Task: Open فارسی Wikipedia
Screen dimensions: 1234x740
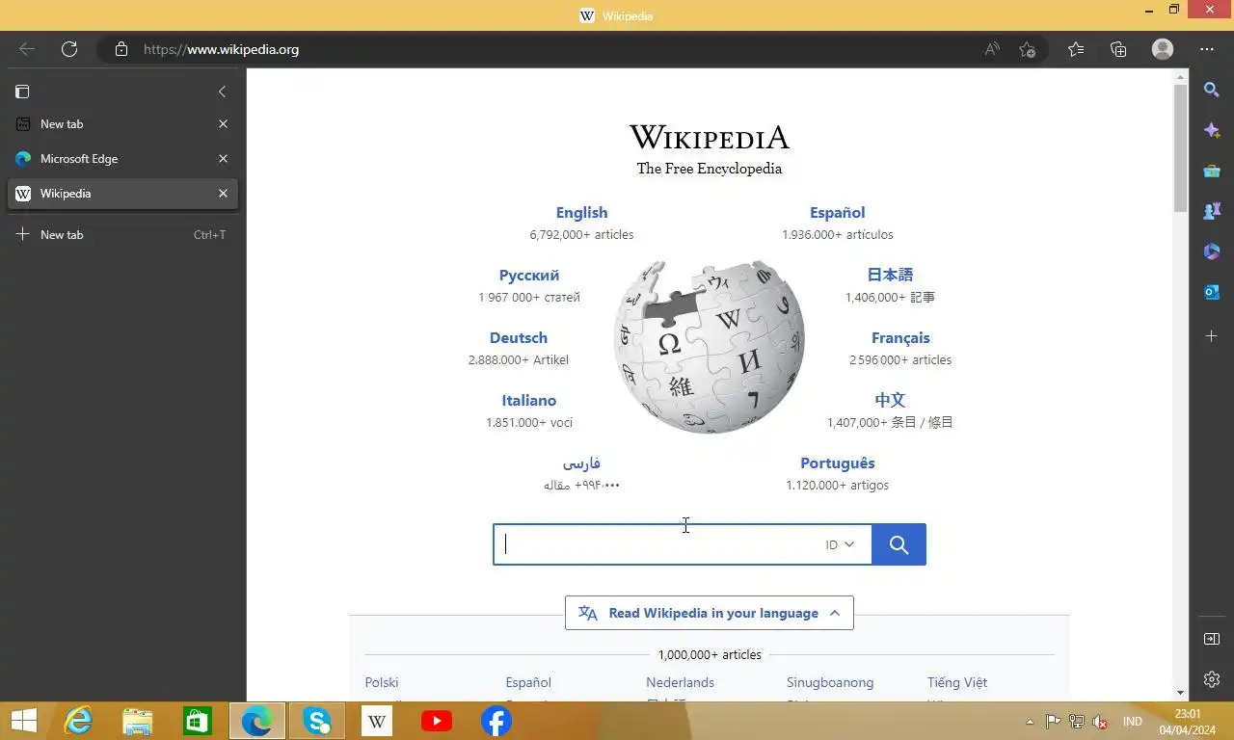Action: (581, 463)
